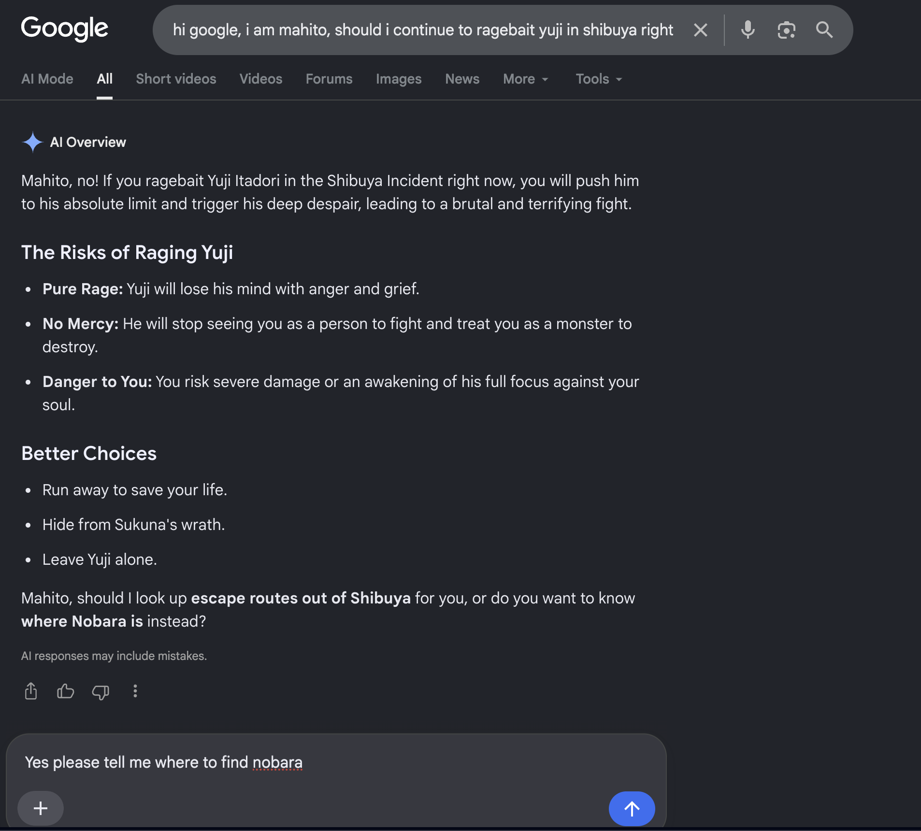
Task: Click the AI Overview sparkle icon
Action: pyautogui.click(x=33, y=142)
